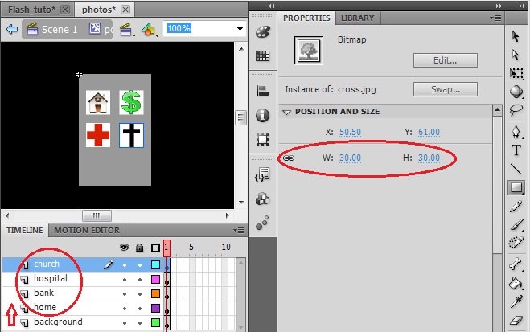Switch to the photos document tab
The image size is (530, 332).
tap(99, 10)
